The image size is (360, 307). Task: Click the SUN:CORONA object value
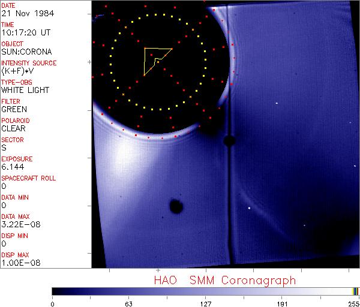pos(25,52)
